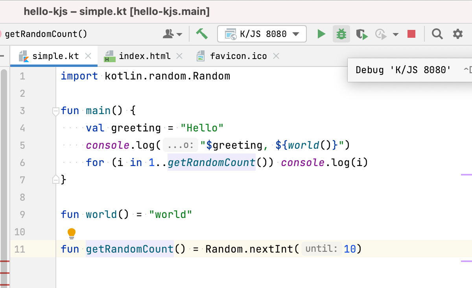
Task: Open the K/JS 8080 run configuration dropdown
Action: (262, 34)
